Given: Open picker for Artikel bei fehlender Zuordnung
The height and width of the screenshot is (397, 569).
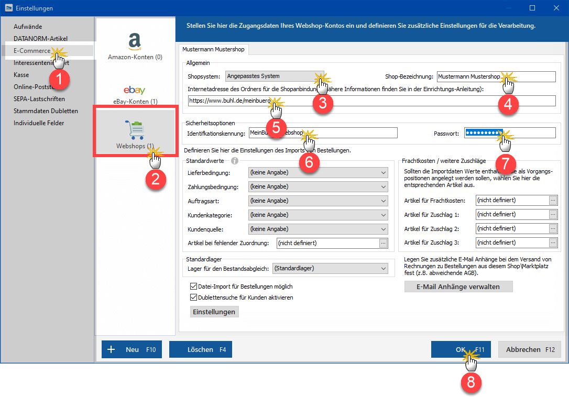Looking at the screenshot, I should point(383,243).
